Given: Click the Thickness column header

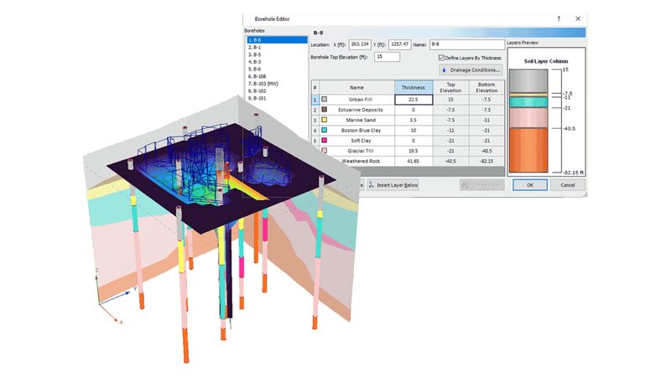Looking at the screenshot, I should coord(414,87).
